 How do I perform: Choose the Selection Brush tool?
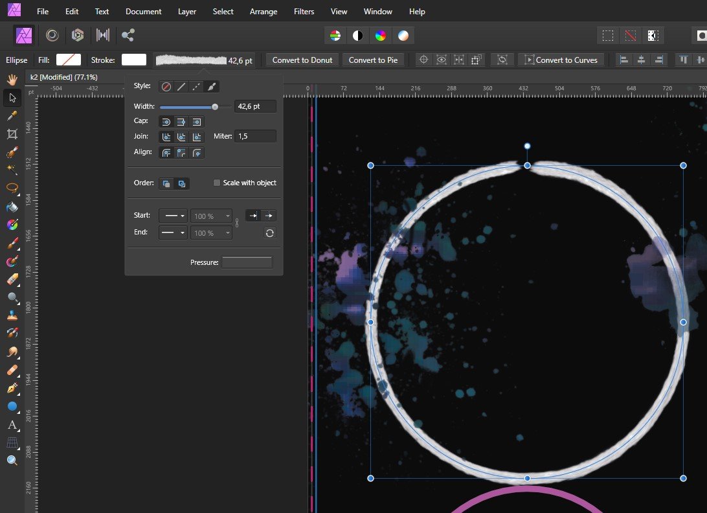pyautogui.click(x=12, y=152)
